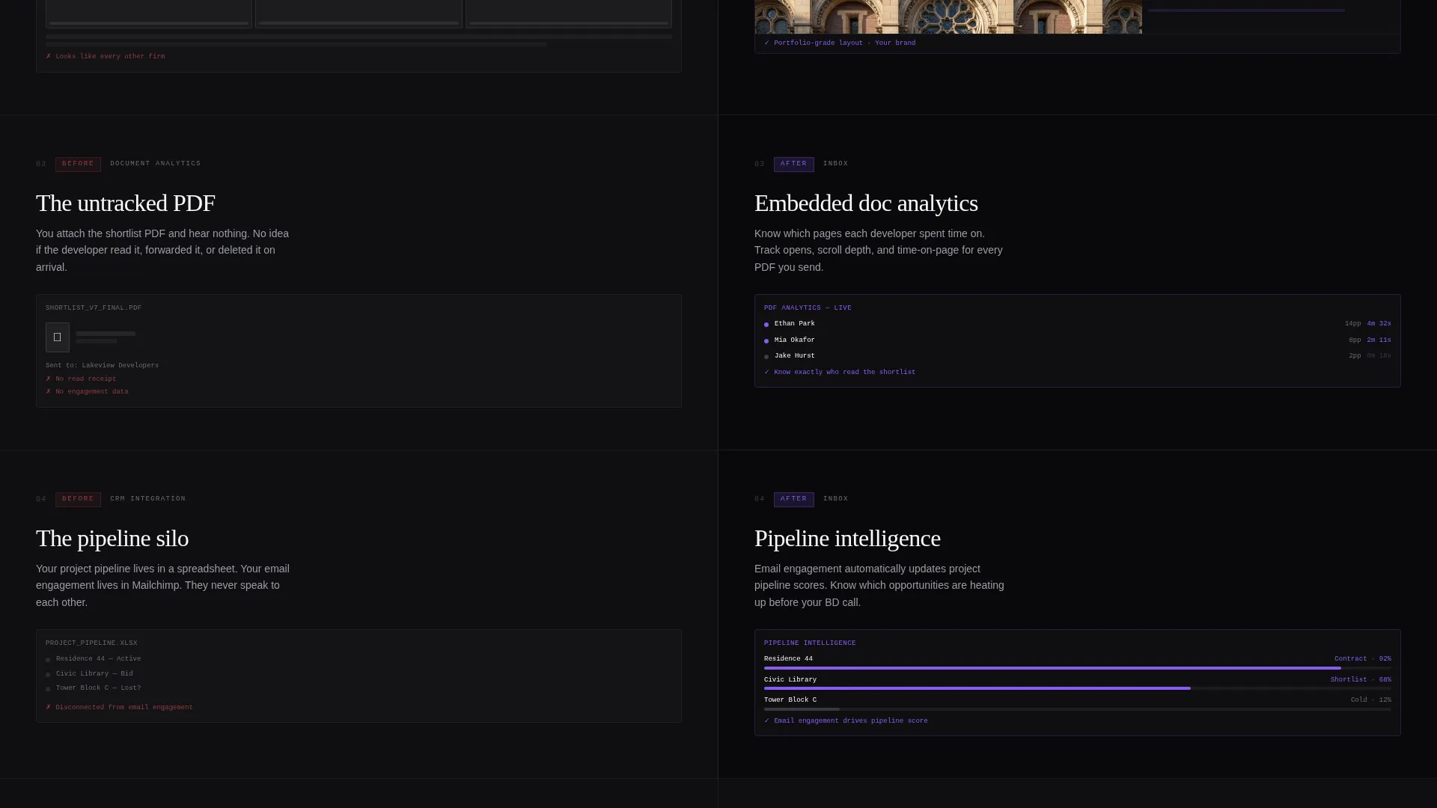This screenshot has height=808, width=1437.
Task: Select the Embedded doc analytics heading
Action: pyautogui.click(x=866, y=203)
